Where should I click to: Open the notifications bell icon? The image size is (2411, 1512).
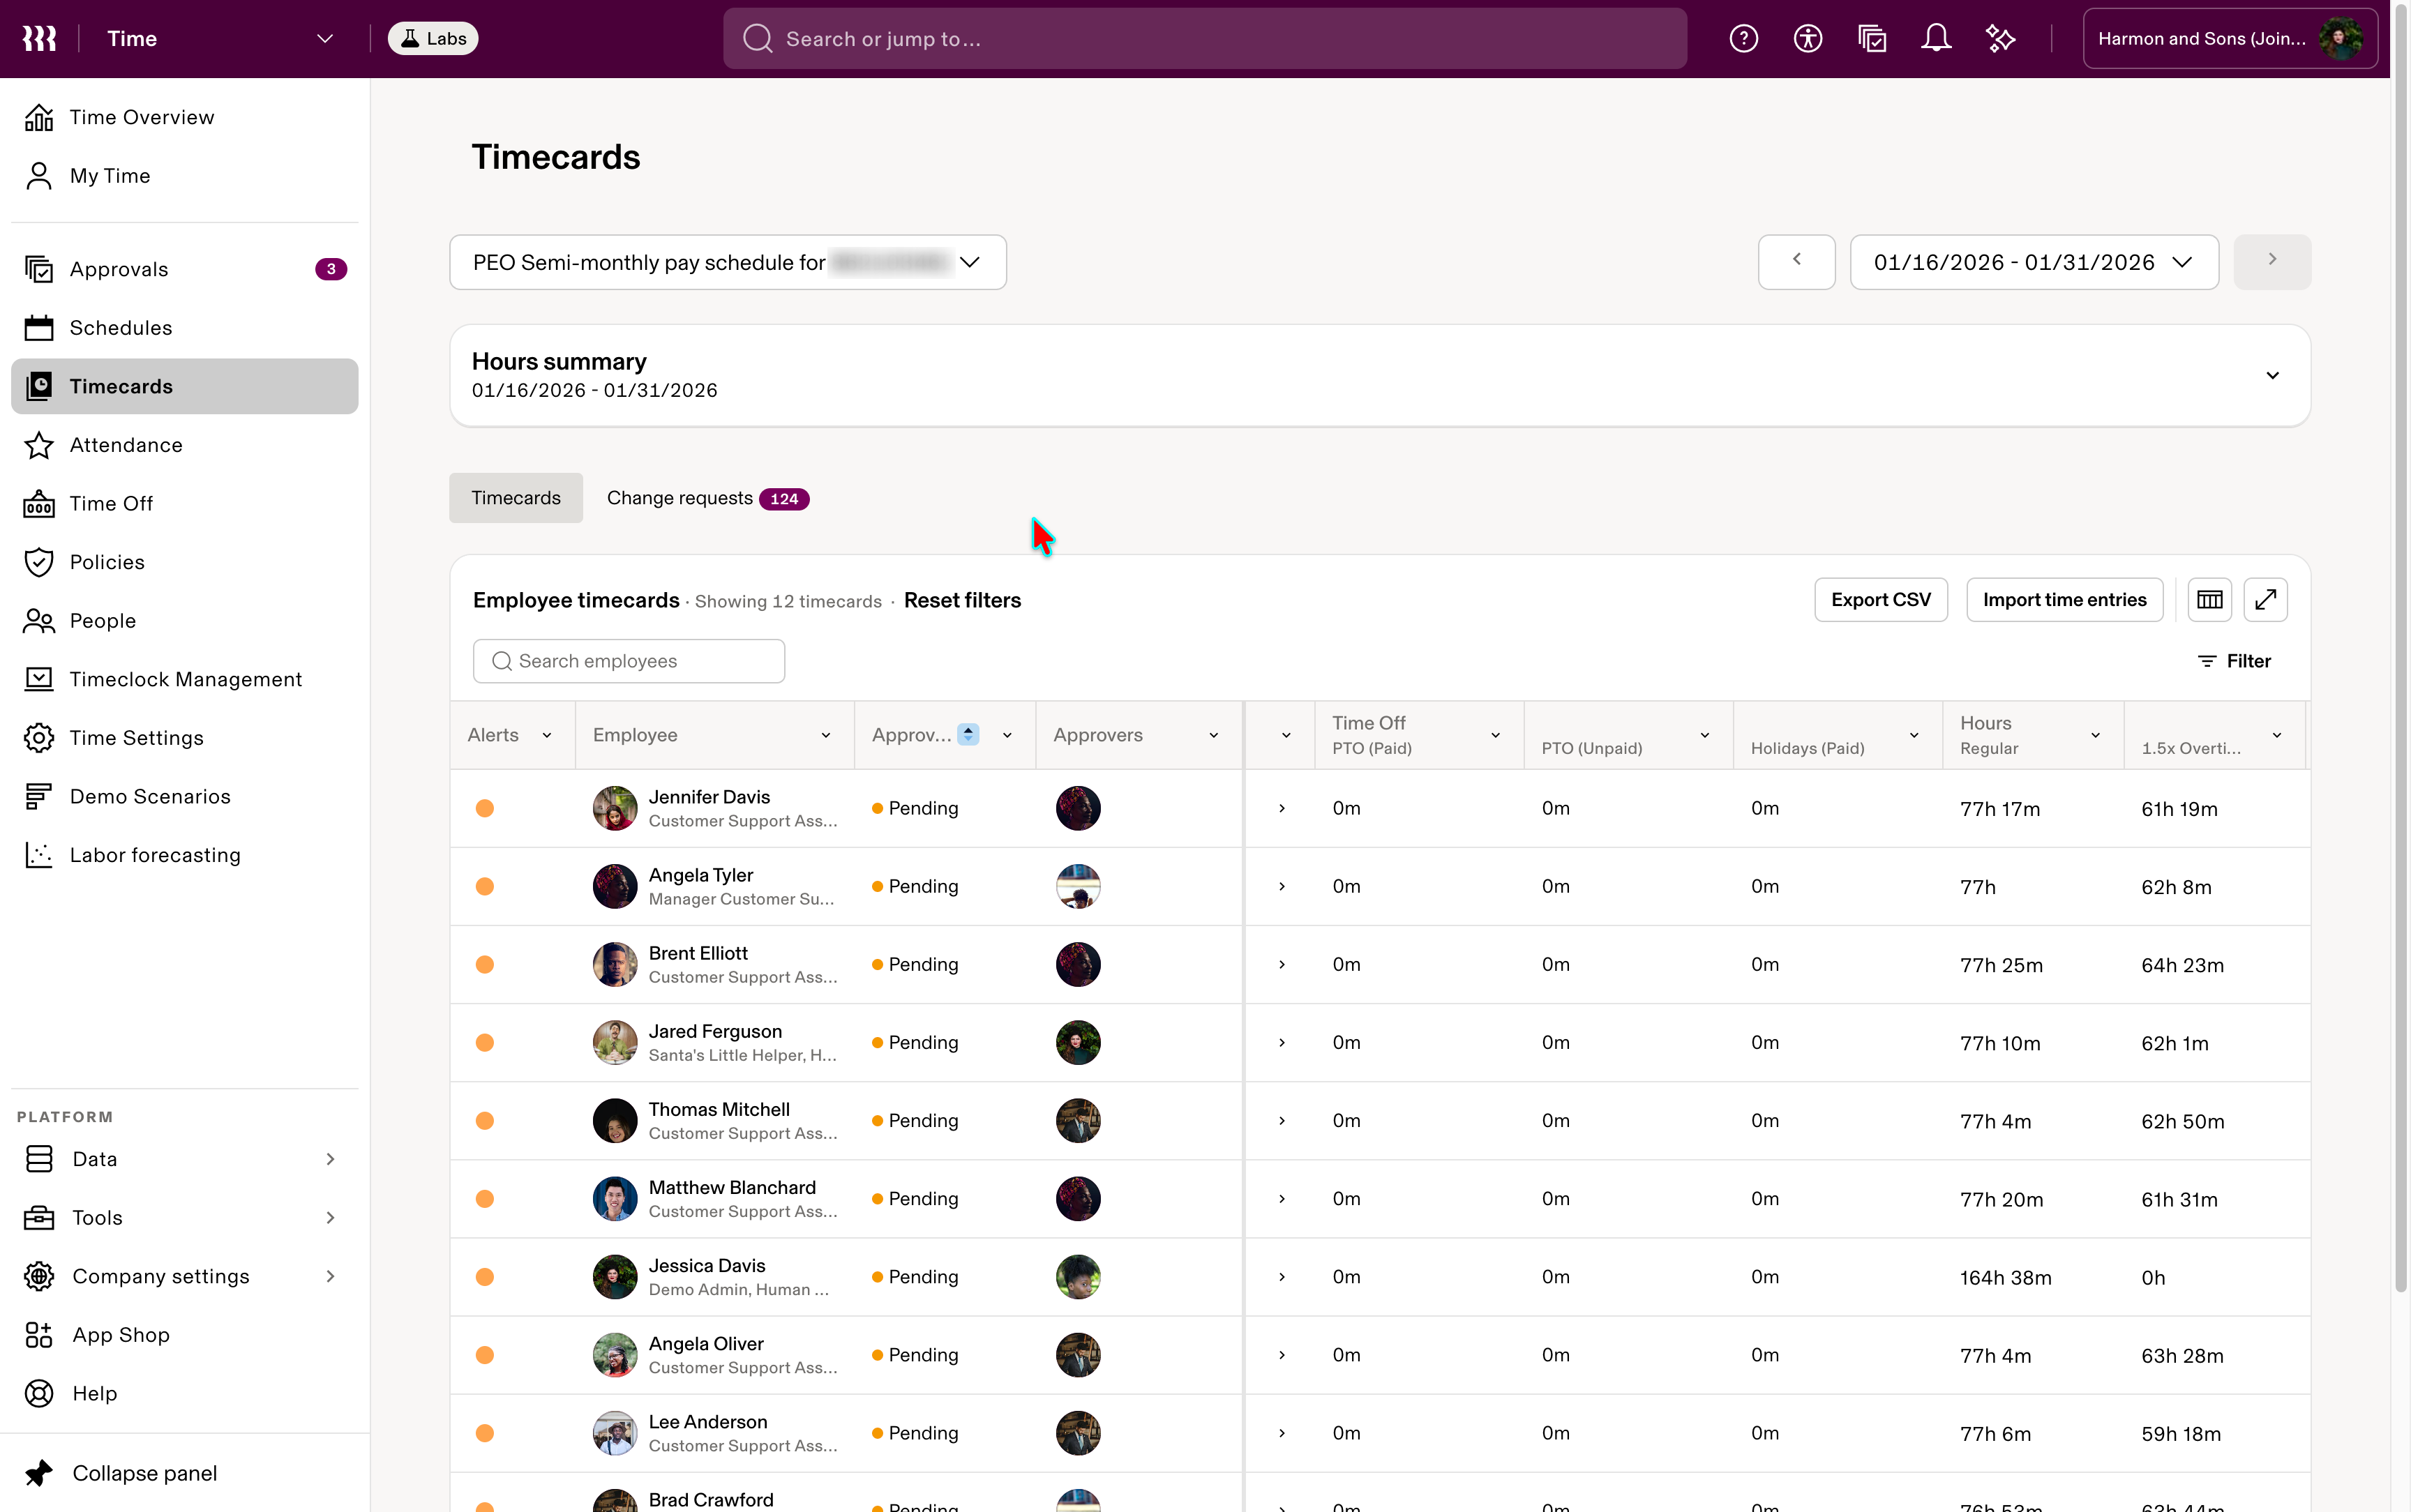pyautogui.click(x=1936, y=38)
